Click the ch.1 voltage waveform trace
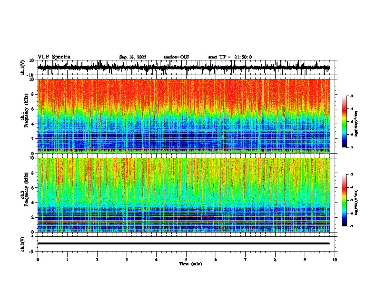377x291 pixels. tap(184, 68)
